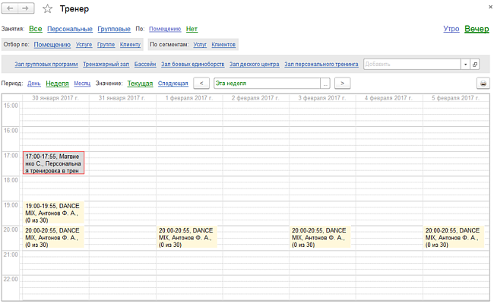Switch schedule to Вечер view

(476, 29)
